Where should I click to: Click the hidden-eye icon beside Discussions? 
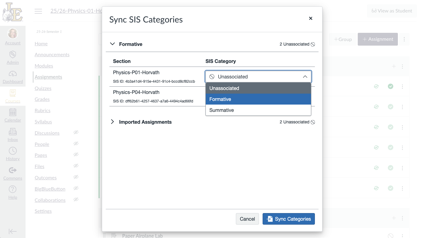tap(76, 133)
